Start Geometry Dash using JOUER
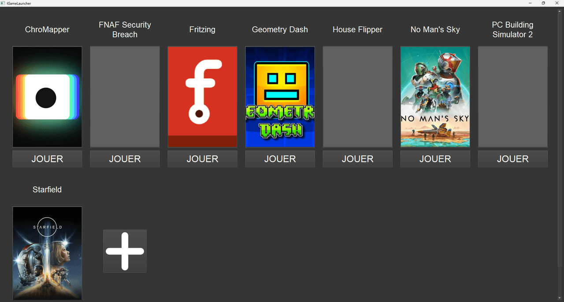This screenshot has height=302, width=564. 280,159
